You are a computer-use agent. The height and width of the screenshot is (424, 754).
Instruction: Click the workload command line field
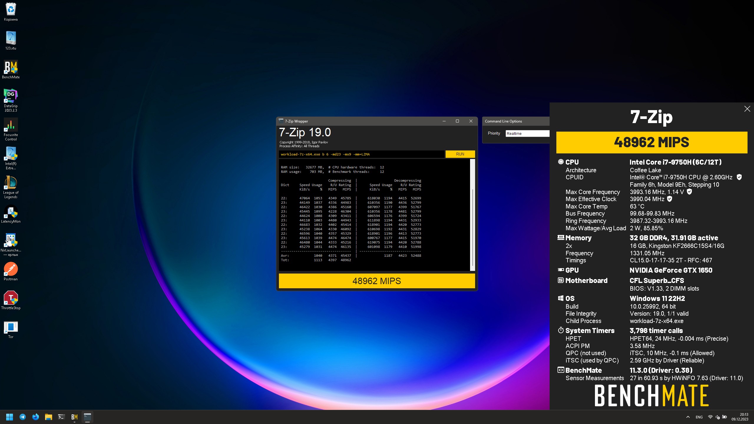361,154
